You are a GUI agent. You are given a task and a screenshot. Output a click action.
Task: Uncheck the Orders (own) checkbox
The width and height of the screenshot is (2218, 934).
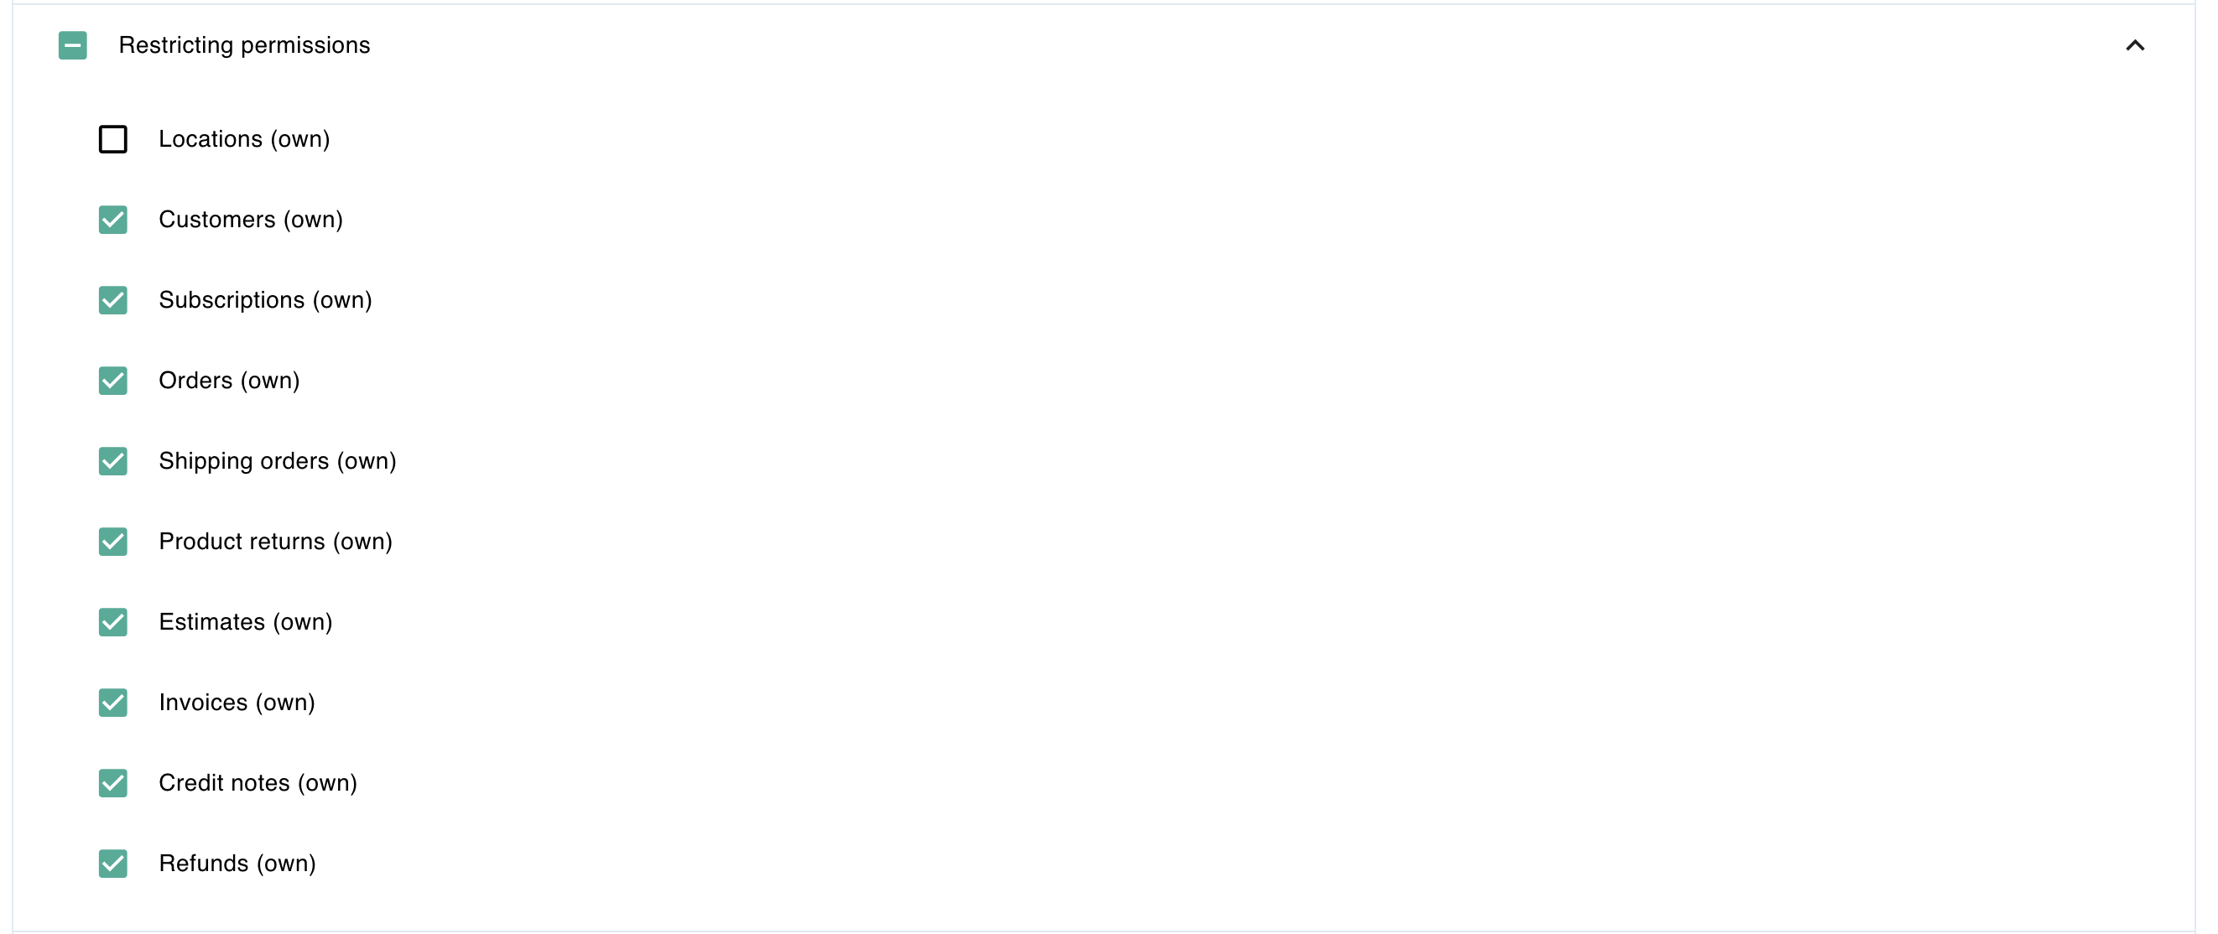pos(112,381)
